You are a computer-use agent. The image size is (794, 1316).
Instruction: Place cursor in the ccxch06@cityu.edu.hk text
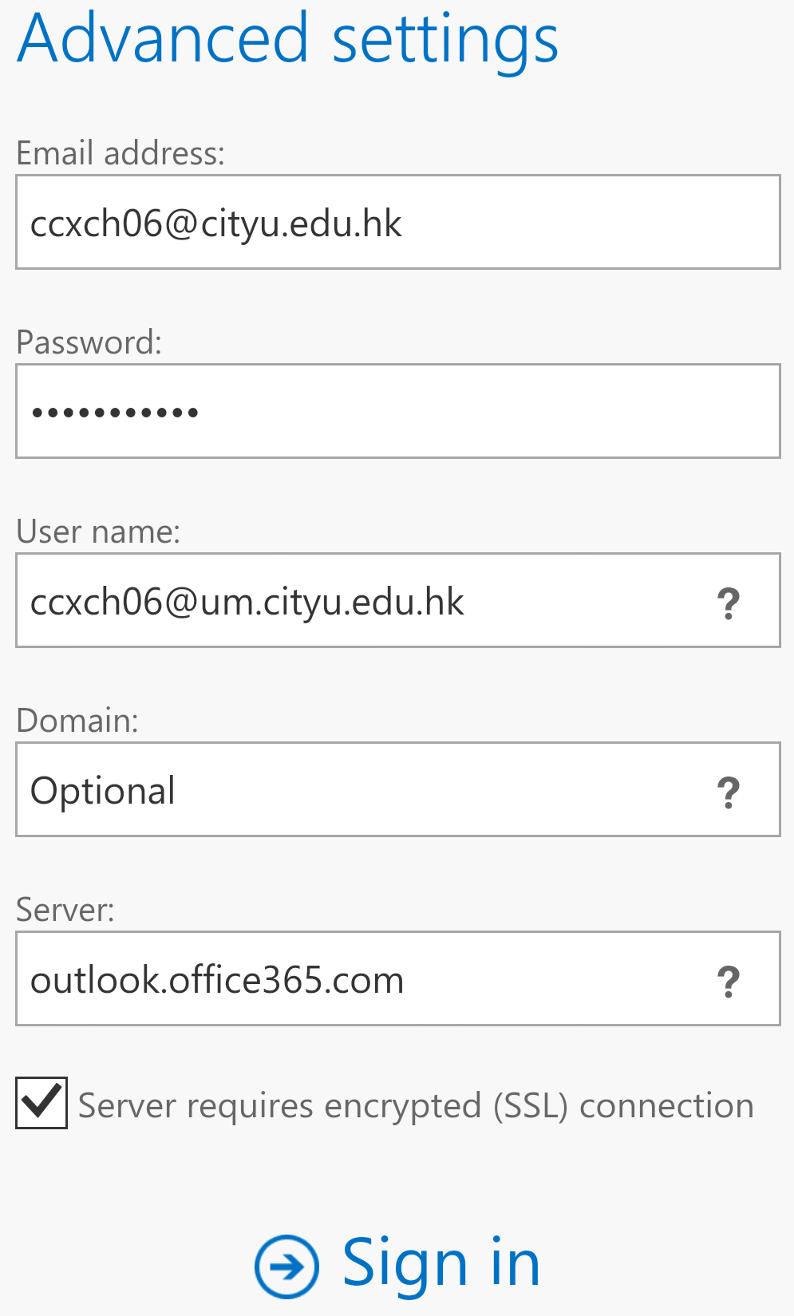215,223
